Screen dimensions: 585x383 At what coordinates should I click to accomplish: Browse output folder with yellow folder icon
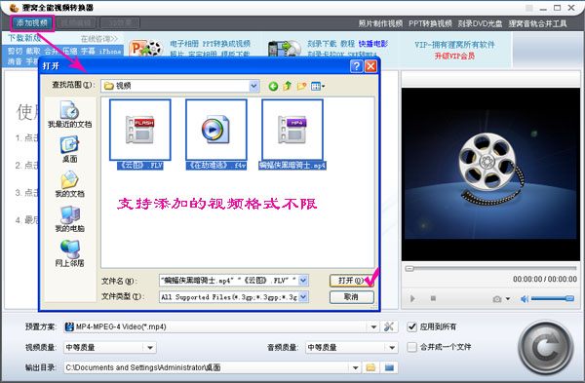[370, 367]
